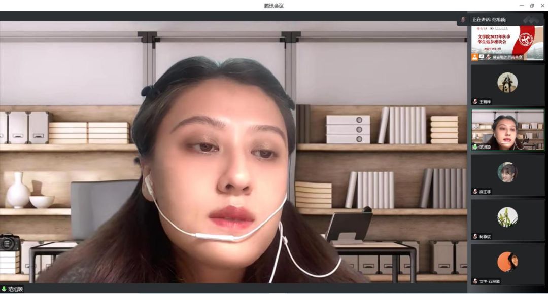Select 王鹏烨's participant video tile
The height and width of the screenshot is (294, 548).
click(507, 85)
